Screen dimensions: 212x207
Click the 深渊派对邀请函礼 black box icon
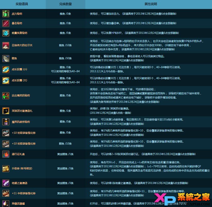tap(6, 111)
